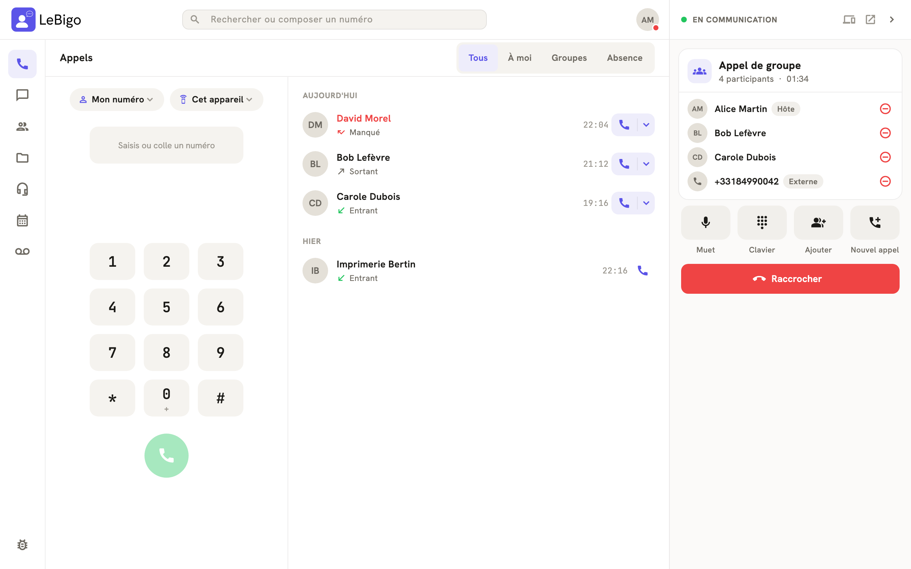Screen dimensions: 911x569
Task: Remove Carole Dubois from the group call
Action: [885, 157]
